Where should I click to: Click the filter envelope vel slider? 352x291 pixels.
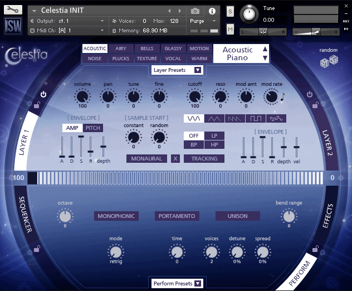[x=296, y=147]
